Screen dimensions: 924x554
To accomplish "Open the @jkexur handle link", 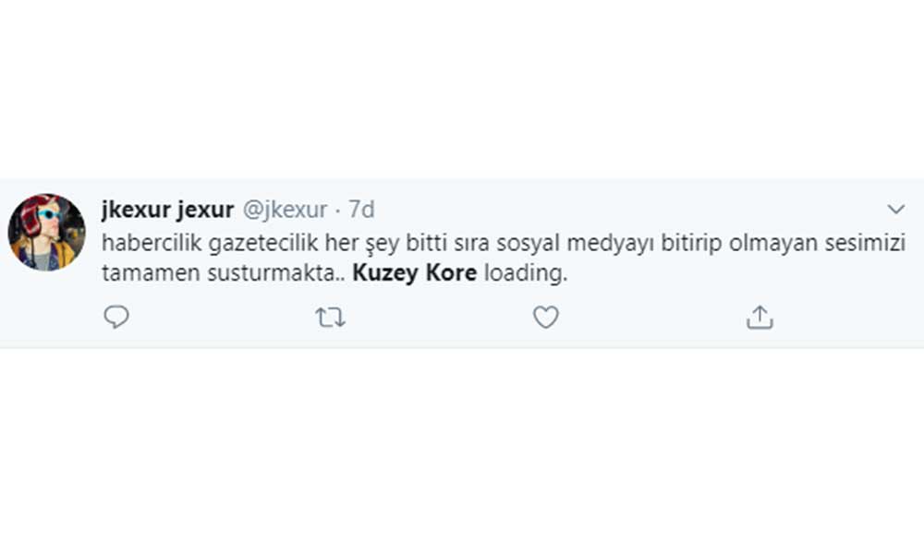I will coord(285,210).
